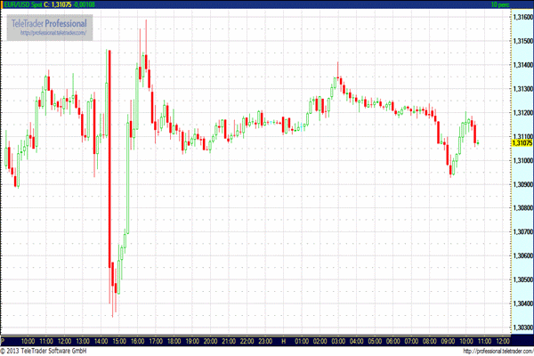Click the 14:00 time axis label
534x356 pixels.
tap(101, 341)
